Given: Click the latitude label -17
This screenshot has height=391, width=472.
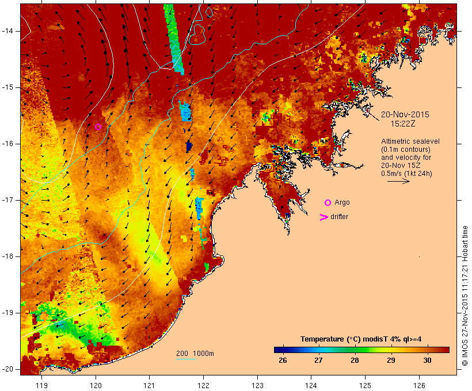Looking at the screenshot, I should pyautogui.click(x=7, y=200).
